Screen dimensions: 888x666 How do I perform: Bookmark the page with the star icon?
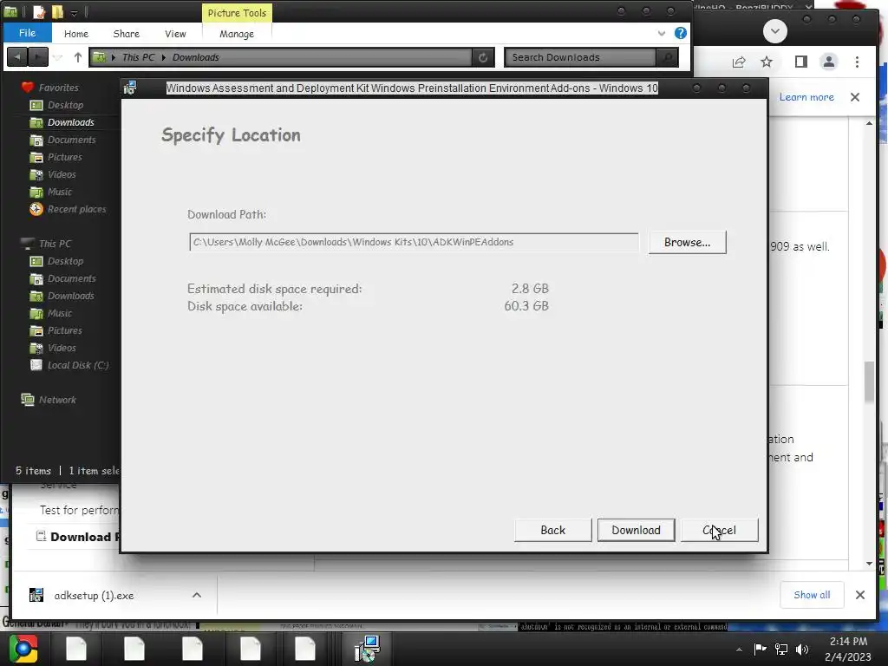point(767,62)
